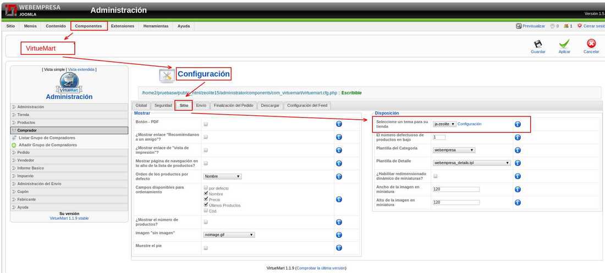The height and width of the screenshot is (273, 605).
Task: Open the ja-zeolite theme dropdown
Action: click(x=444, y=124)
